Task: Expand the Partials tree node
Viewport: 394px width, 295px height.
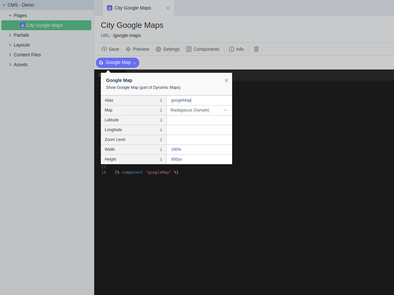Action: (10, 35)
